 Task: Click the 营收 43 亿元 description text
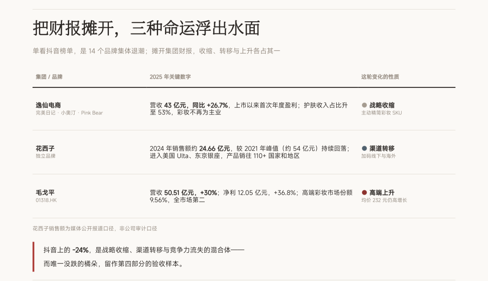coord(249,109)
